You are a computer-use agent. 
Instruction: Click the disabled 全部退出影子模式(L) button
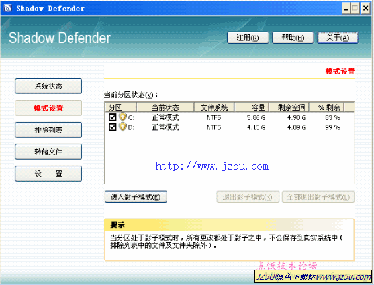(318, 197)
